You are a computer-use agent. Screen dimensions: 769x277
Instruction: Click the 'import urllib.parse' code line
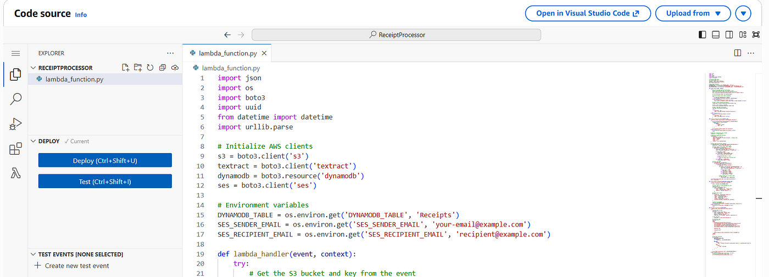point(255,127)
